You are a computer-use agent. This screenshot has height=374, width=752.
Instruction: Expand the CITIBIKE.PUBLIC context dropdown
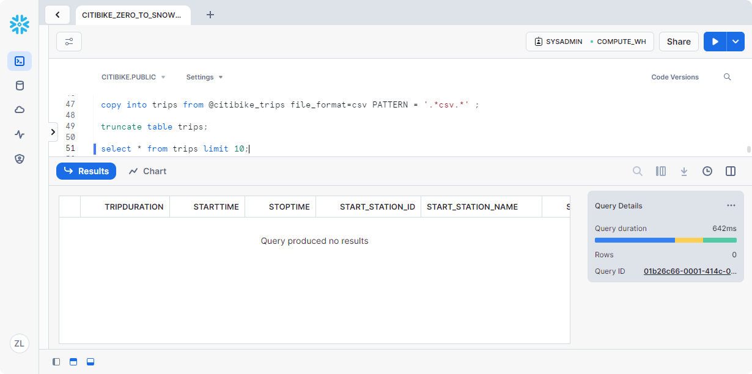[133, 77]
